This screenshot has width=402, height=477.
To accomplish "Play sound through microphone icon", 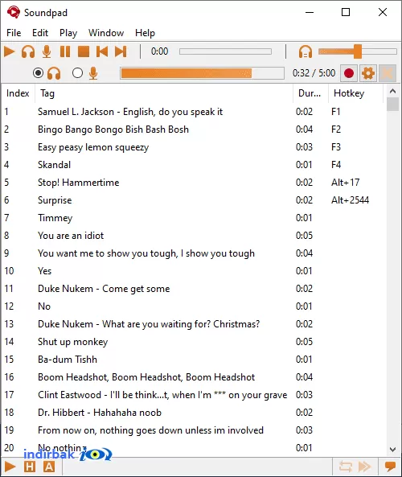I will [x=47, y=51].
